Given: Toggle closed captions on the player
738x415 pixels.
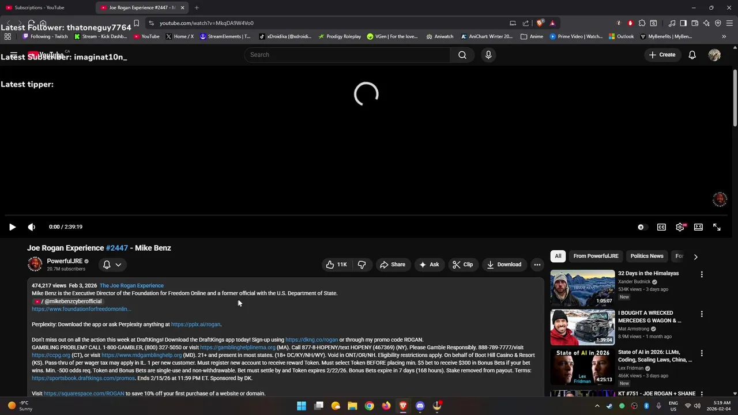Looking at the screenshot, I should coord(661,227).
